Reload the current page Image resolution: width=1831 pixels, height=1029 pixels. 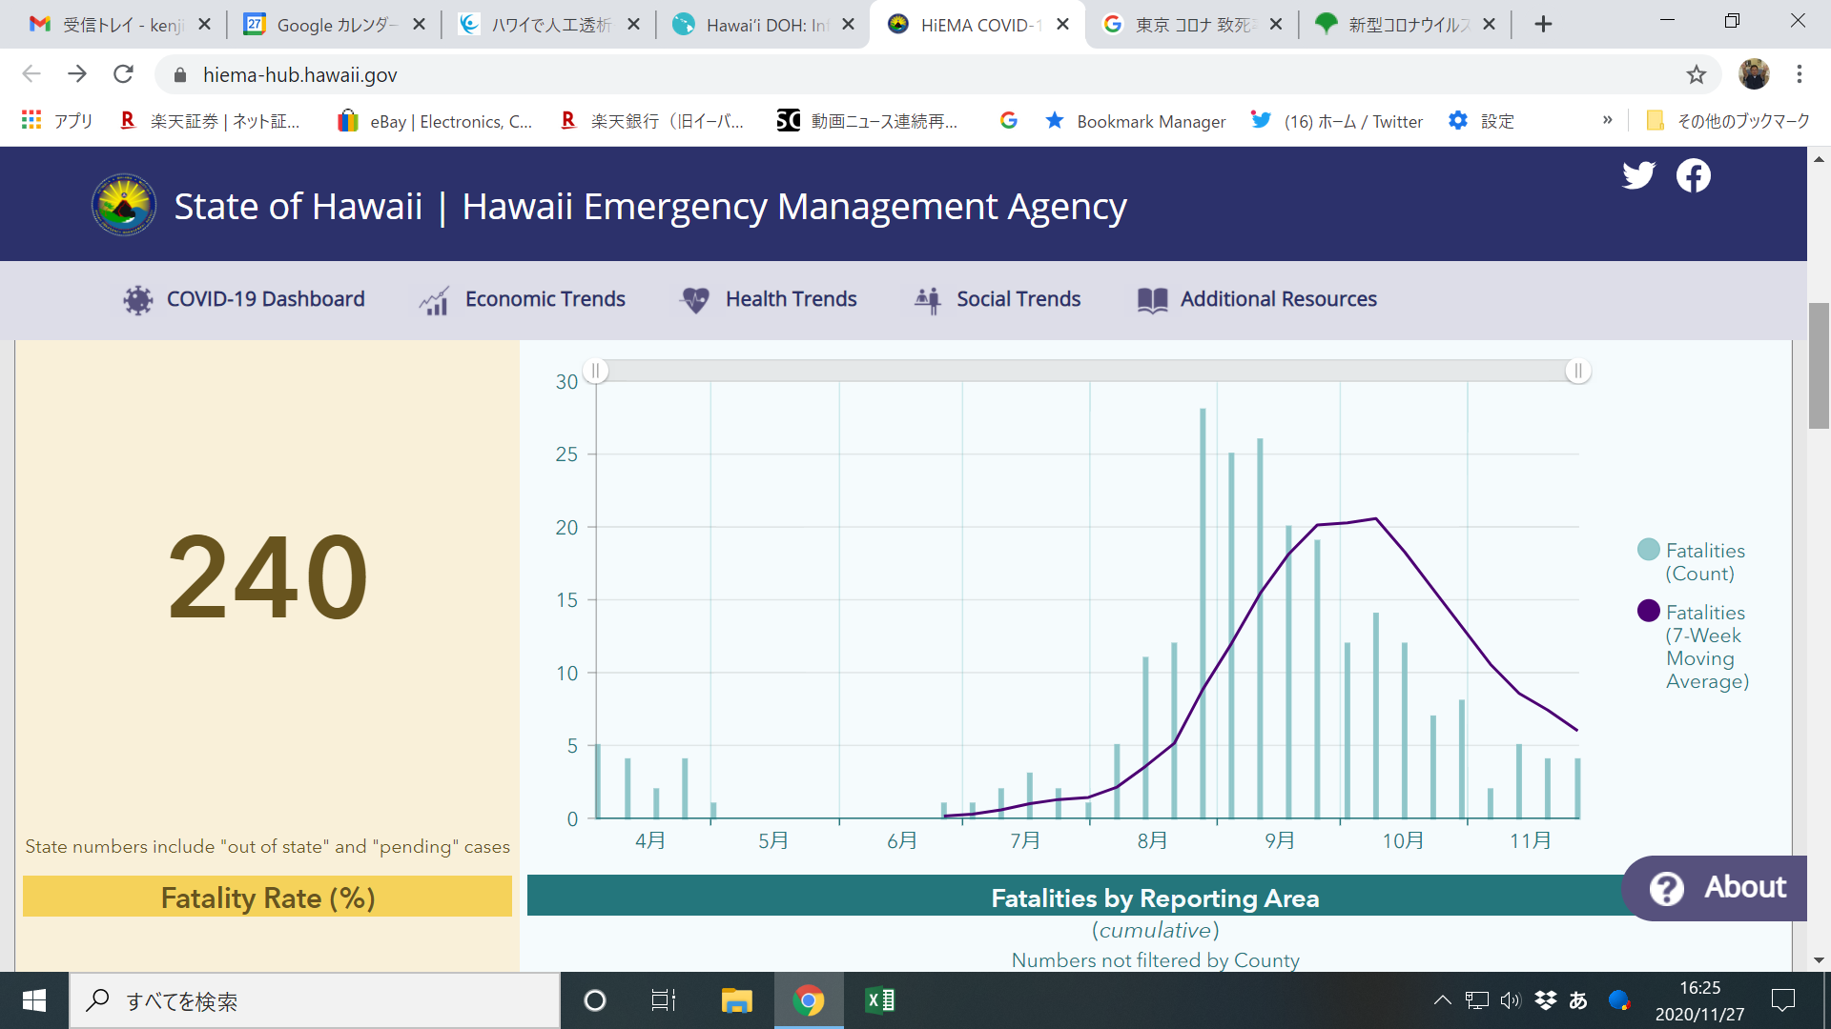click(123, 74)
